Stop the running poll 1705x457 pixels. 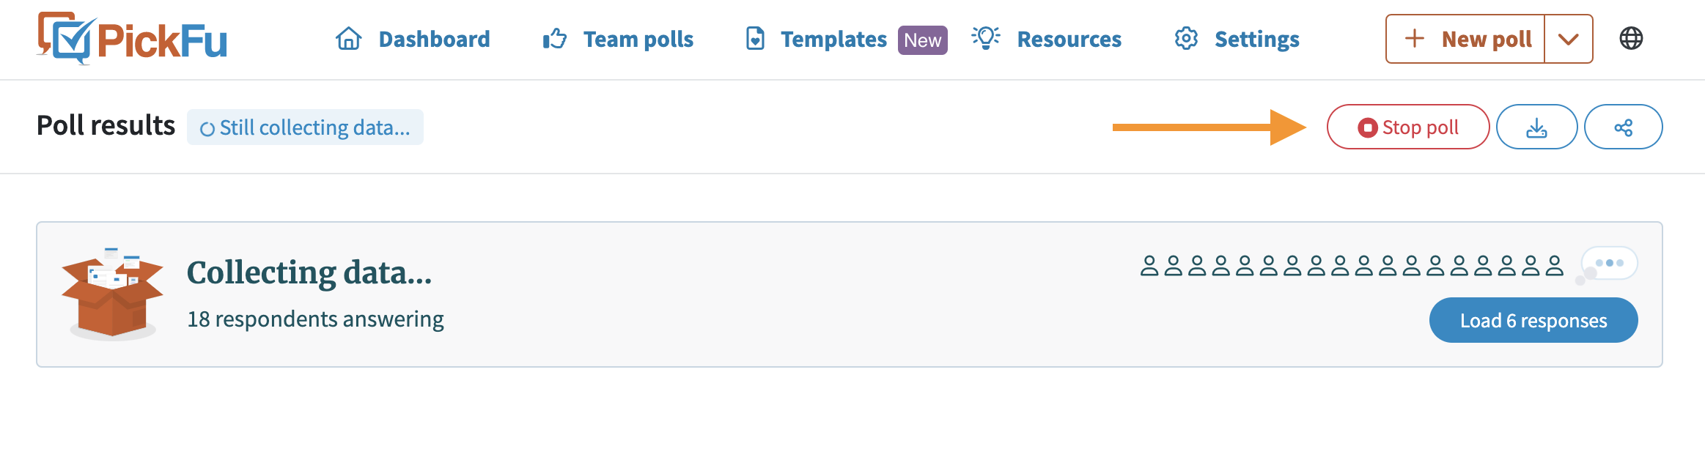[x=1408, y=127]
